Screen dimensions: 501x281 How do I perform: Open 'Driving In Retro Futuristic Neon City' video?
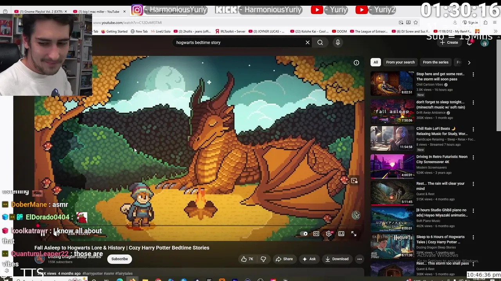(442, 159)
